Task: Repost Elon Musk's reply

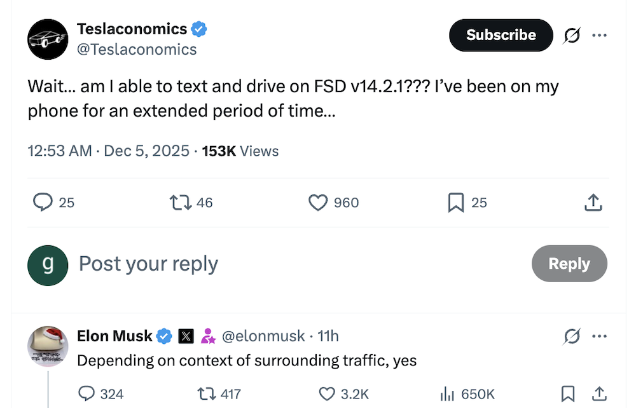Action: click(207, 394)
